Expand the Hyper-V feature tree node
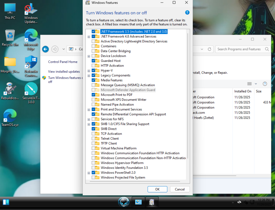This screenshot has width=275, height=210. 89,71
